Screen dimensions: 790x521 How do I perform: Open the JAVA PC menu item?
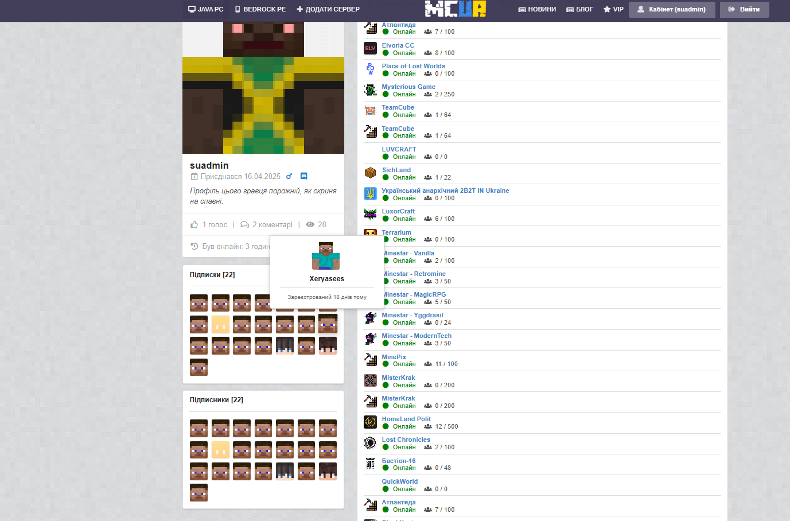[x=205, y=9]
